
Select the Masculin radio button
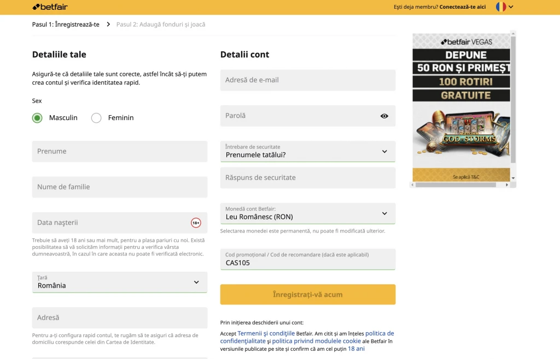[x=37, y=118]
